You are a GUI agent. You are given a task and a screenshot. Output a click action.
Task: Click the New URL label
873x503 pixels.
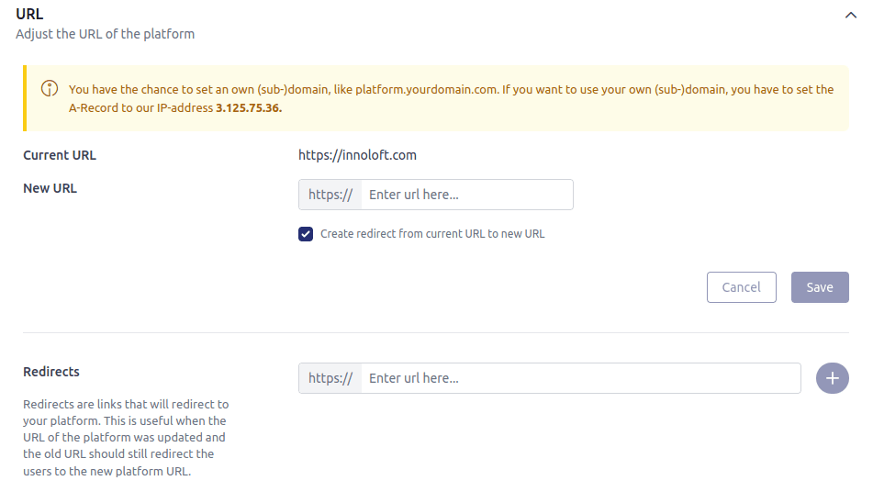(50, 188)
